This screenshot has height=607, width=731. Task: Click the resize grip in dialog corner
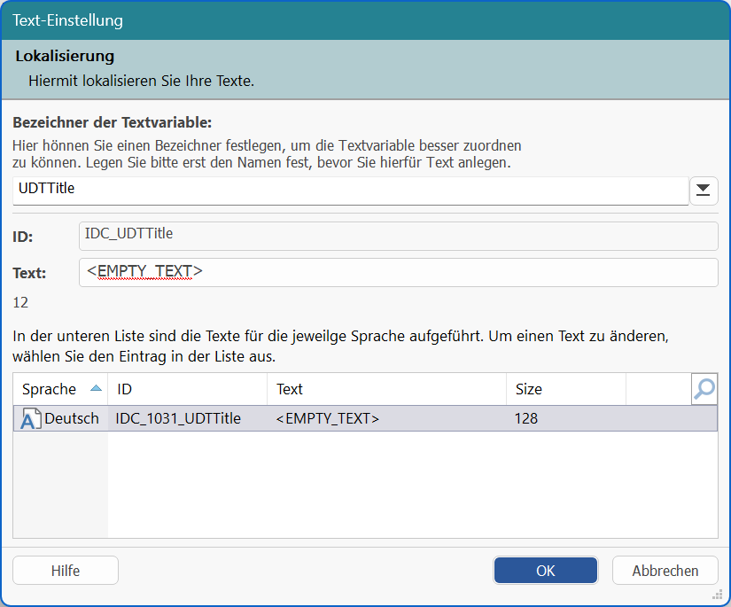click(718, 595)
